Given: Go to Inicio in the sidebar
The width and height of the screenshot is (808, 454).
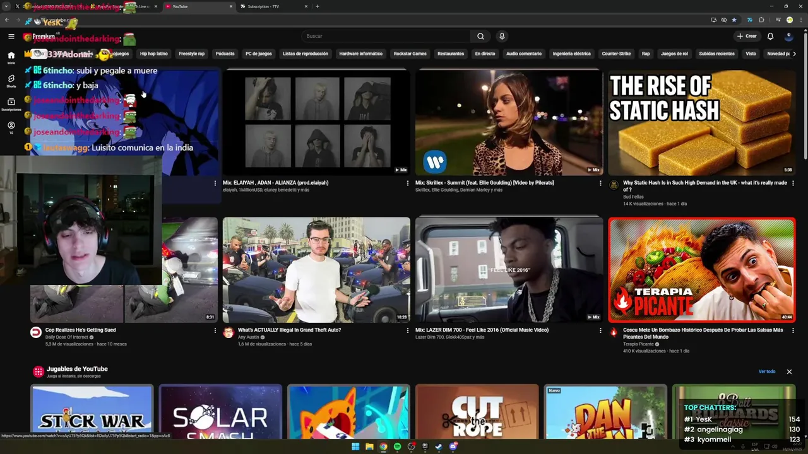Looking at the screenshot, I should click(x=11, y=57).
